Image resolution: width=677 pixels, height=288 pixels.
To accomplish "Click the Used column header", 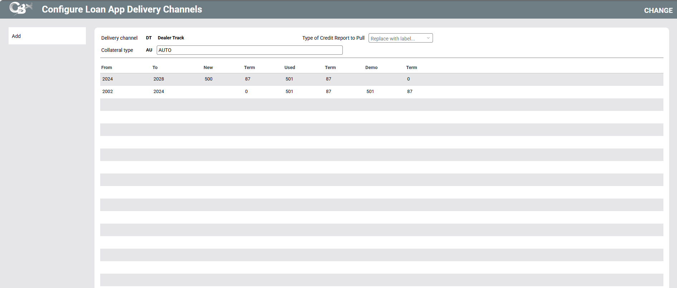I will (289, 68).
